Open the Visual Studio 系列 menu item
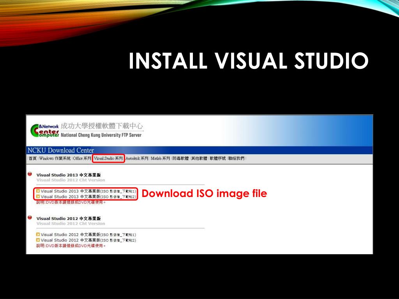This screenshot has height=299, width=399. [108, 158]
